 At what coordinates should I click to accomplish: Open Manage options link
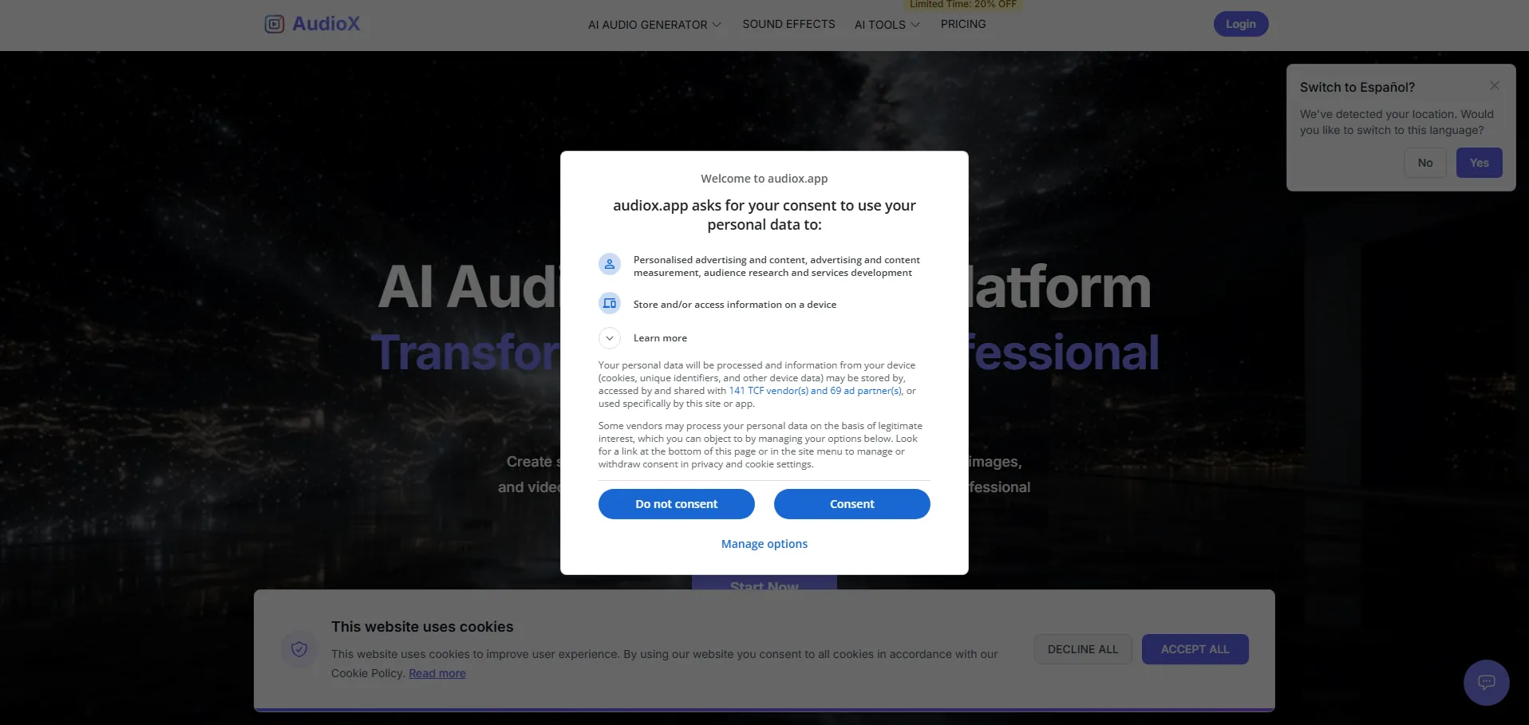pyautogui.click(x=764, y=544)
